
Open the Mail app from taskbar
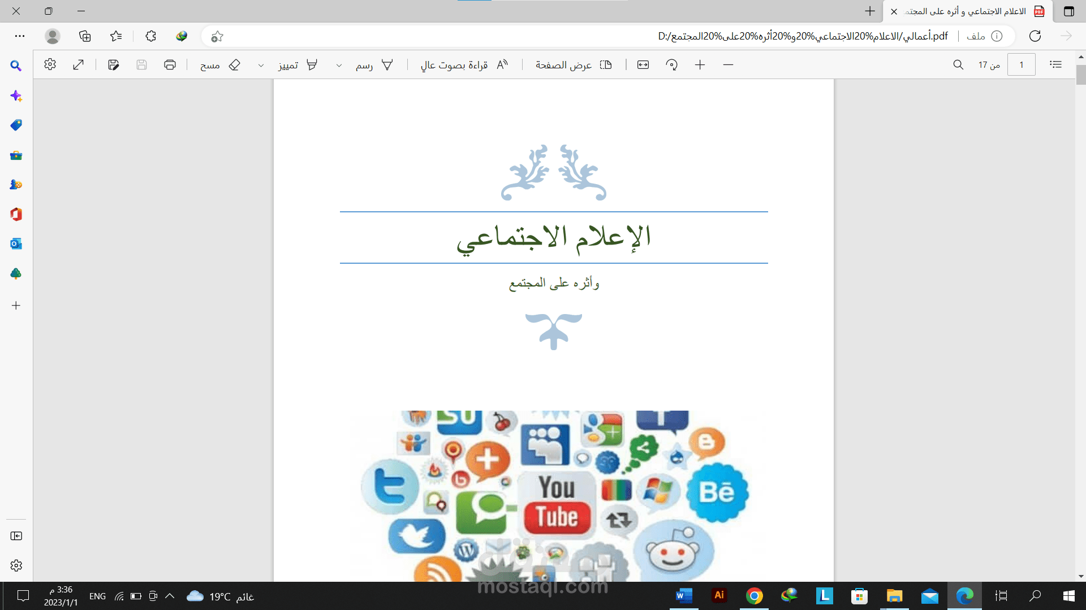(x=929, y=596)
